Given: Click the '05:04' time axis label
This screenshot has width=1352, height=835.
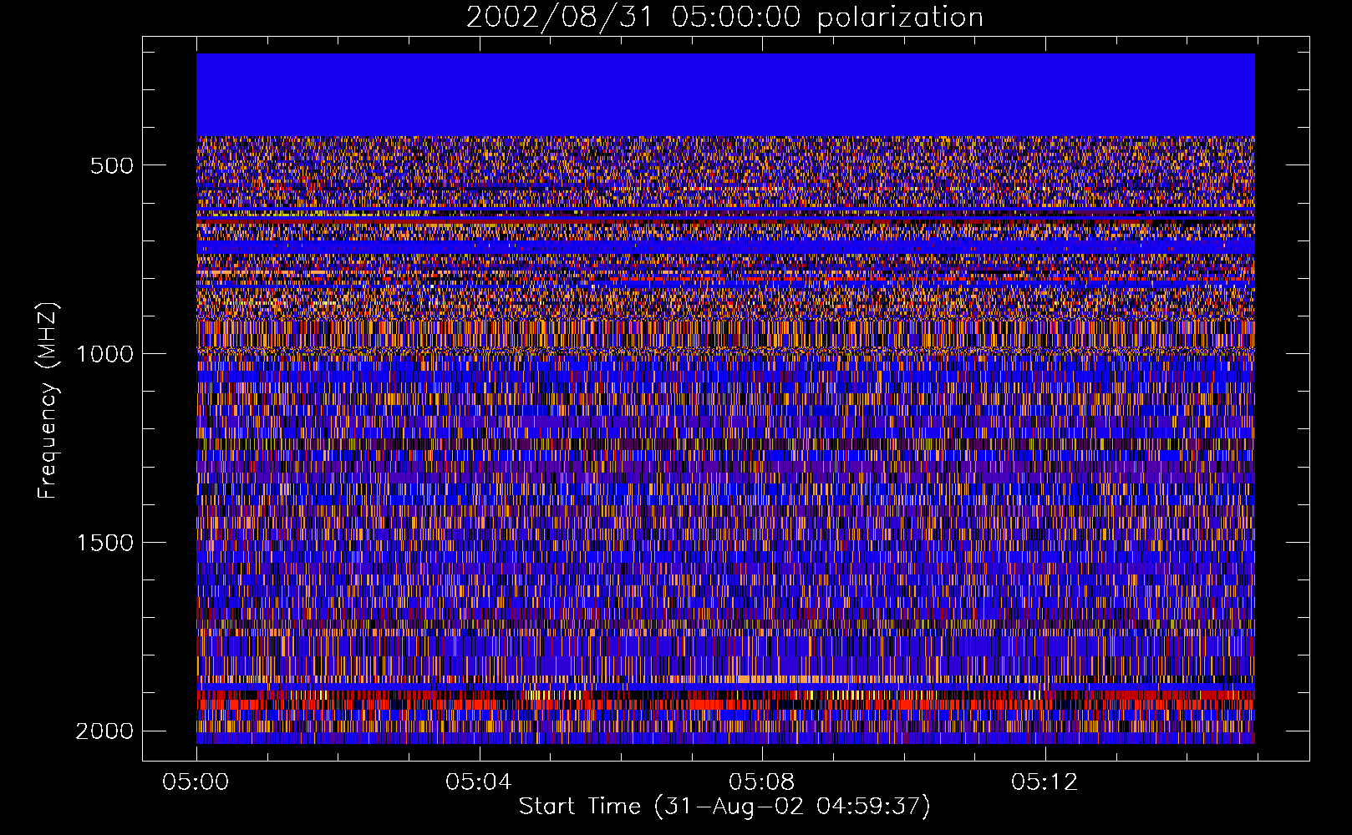Looking at the screenshot, I should pos(479,782).
